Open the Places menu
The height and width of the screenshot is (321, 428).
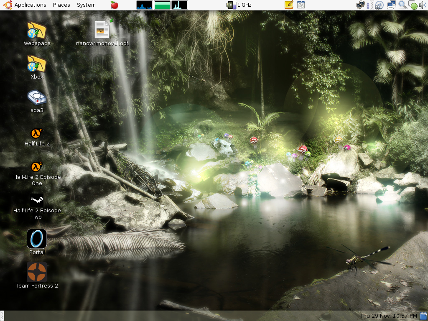61,5
